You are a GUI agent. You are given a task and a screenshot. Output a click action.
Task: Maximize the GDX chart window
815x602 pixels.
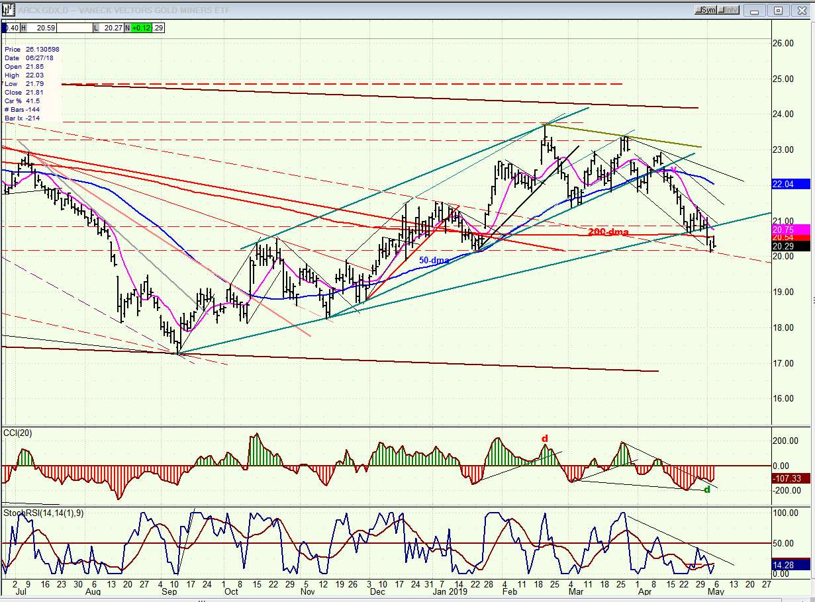point(779,10)
